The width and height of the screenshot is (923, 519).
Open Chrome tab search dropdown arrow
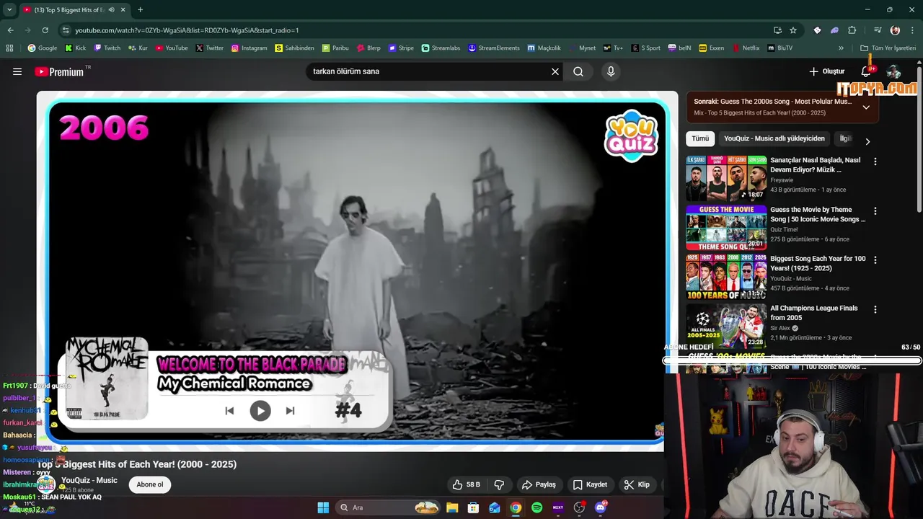click(x=9, y=9)
